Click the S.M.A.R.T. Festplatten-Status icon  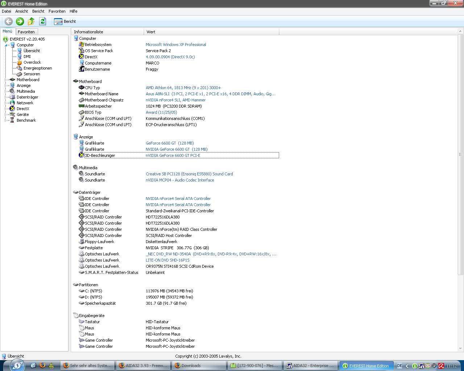pos(82,272)
